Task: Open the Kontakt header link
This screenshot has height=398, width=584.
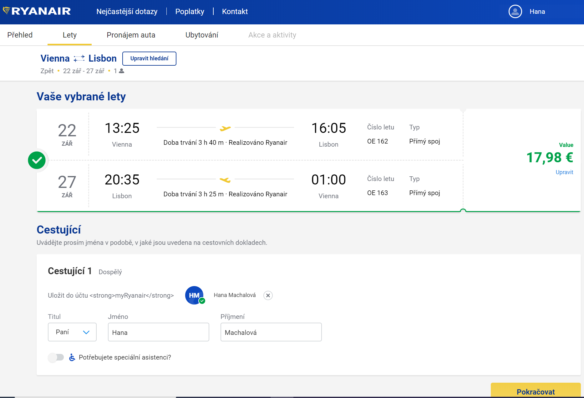Action: coord(235,12)
